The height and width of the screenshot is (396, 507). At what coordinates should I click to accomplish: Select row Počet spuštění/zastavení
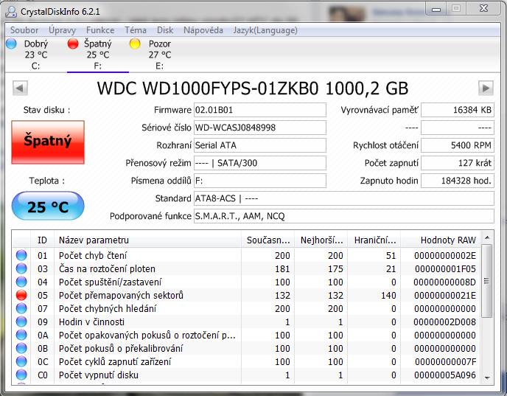(x=246, y=282)
